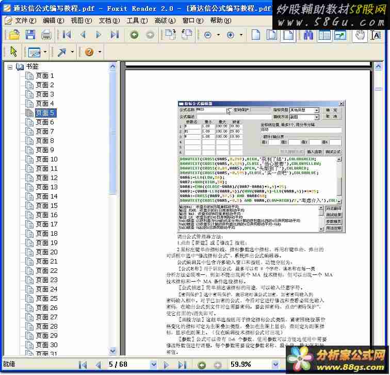Screen dimensions: 390x375
Task: Open the 窗口(W) menu
Action: (193, 21)
